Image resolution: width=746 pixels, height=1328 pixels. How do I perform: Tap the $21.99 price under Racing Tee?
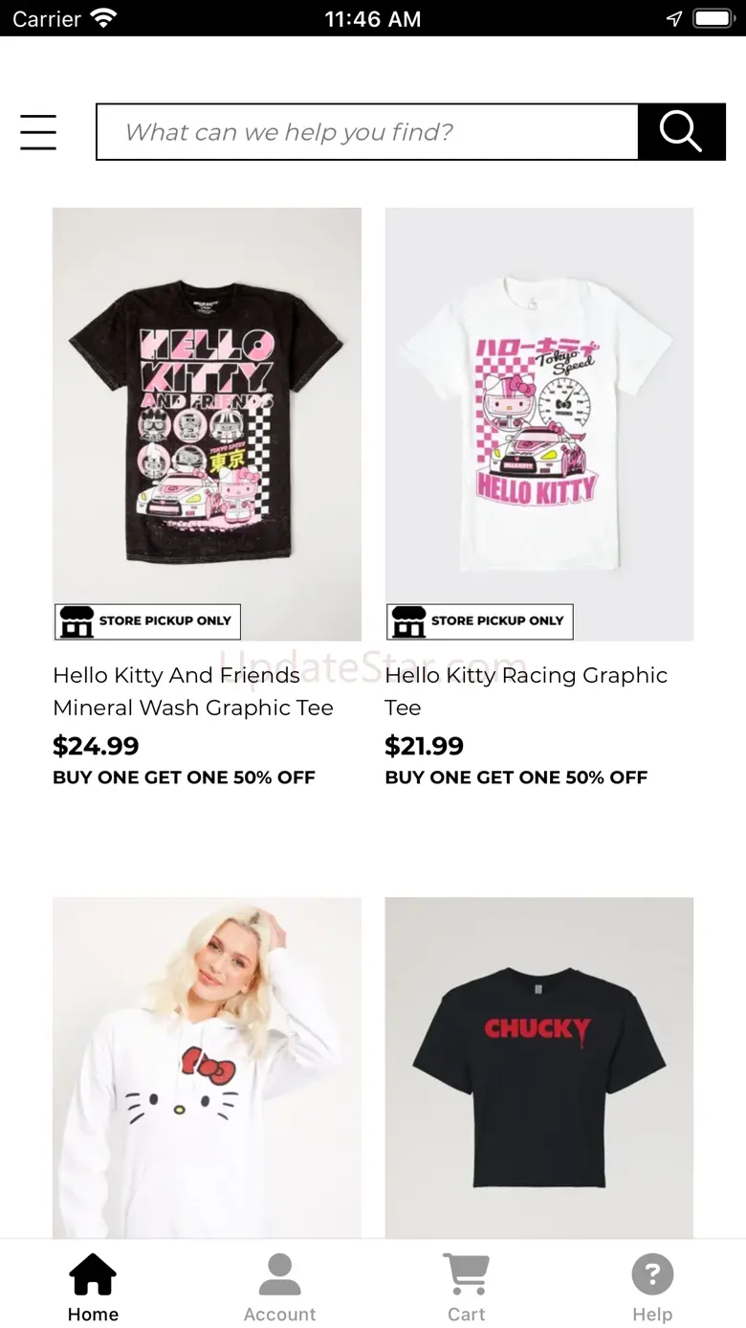point(425,746)
